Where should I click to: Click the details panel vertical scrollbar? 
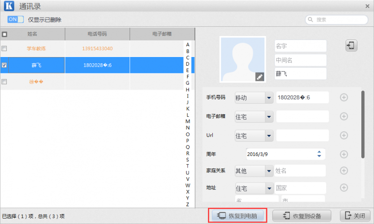(x=363, y=124)
